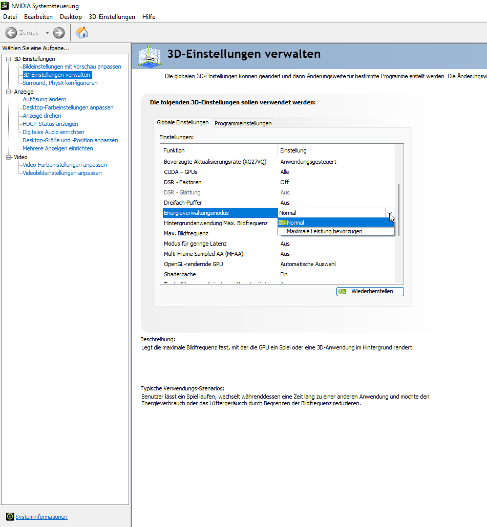Switch to the Programmeinstellungen tab
Screen dimensions: 487x527
[243, 123]
